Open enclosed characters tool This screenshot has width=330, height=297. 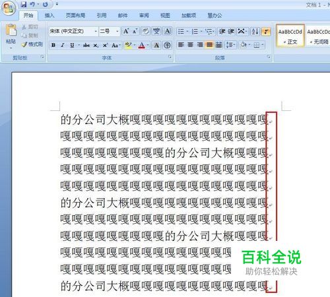[x=167, y=45]
